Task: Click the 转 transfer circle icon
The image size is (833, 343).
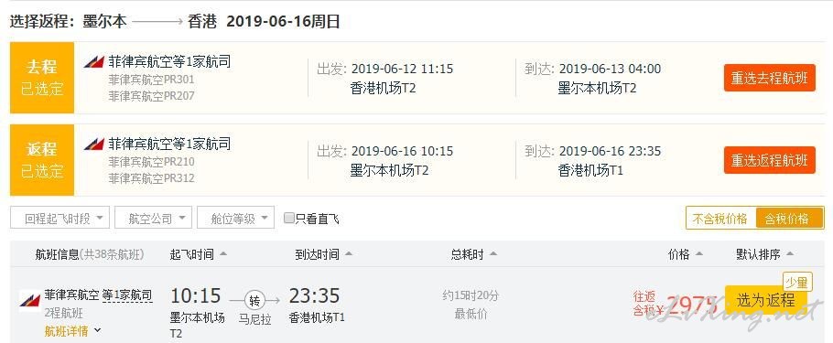Action: tap(254, 301)
